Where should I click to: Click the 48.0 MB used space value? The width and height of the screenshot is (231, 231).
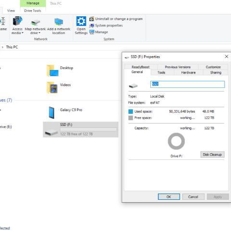[x=208, y=111]
